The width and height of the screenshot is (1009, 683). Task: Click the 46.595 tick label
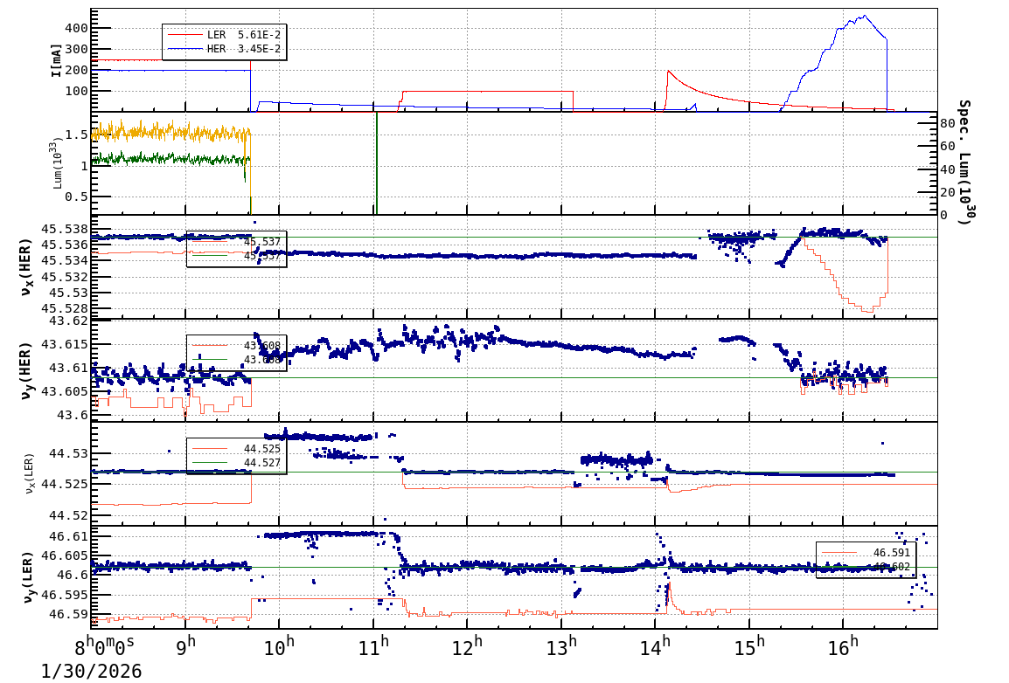[x=65, y=594]
